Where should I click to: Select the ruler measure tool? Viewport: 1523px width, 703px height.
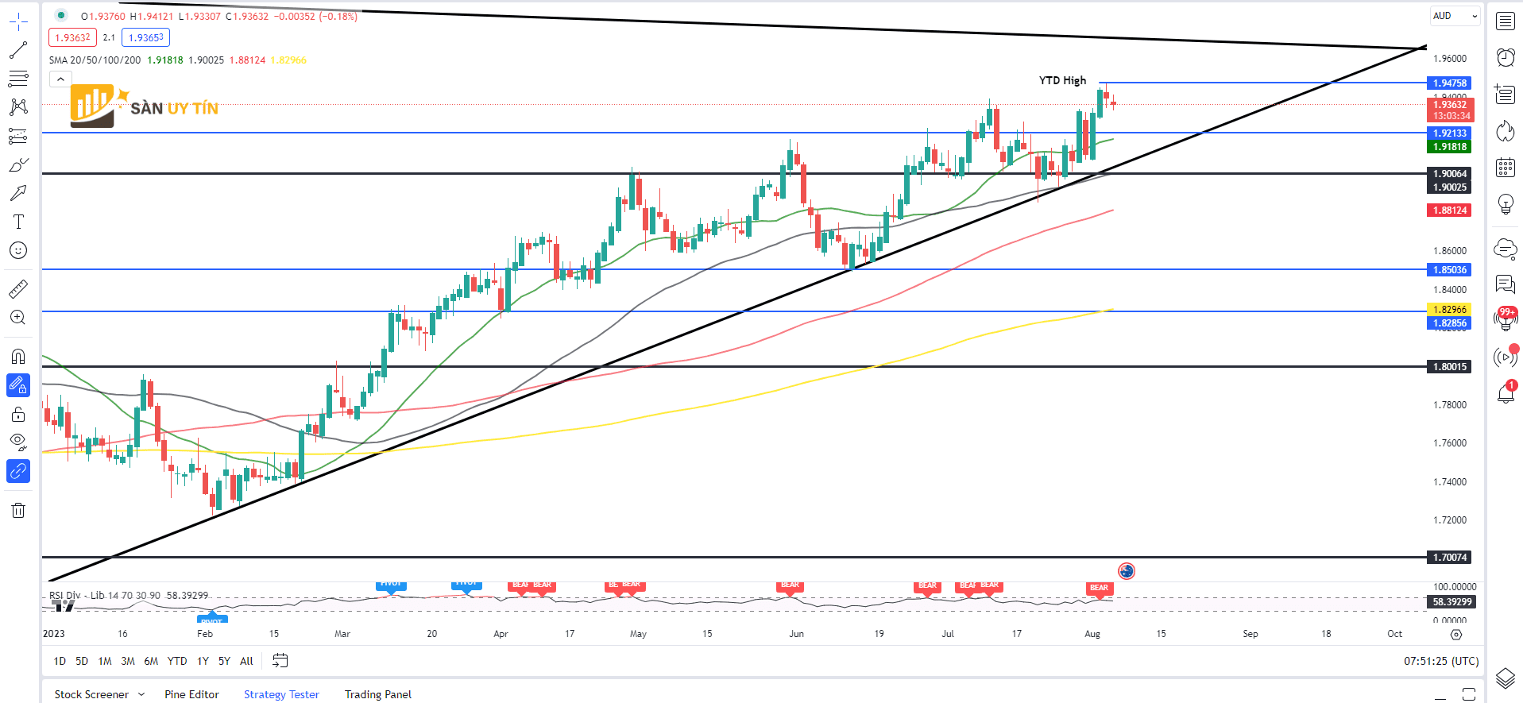[x=18, y=288]
